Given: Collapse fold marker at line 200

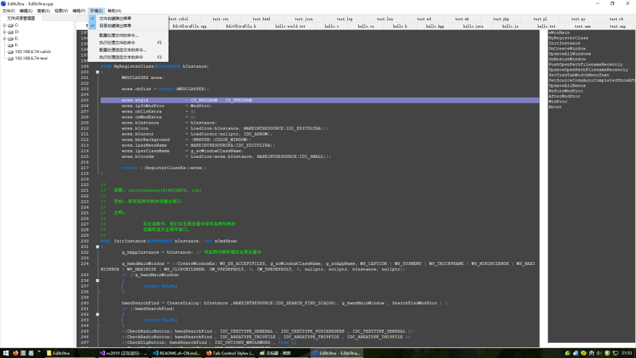Looking at the screenshot, I should tap(97, 72).
